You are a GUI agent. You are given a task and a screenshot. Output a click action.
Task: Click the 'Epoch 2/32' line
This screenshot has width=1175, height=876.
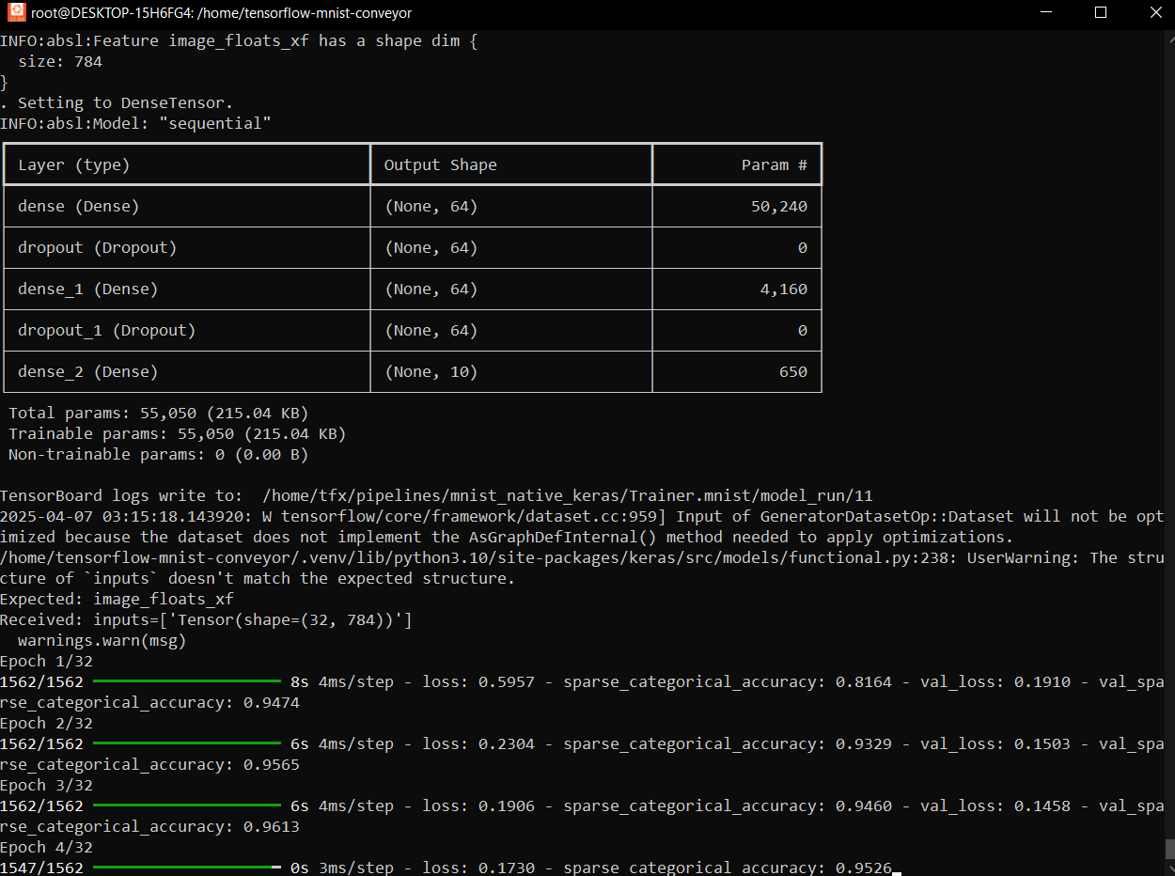[x=46, y=723]
